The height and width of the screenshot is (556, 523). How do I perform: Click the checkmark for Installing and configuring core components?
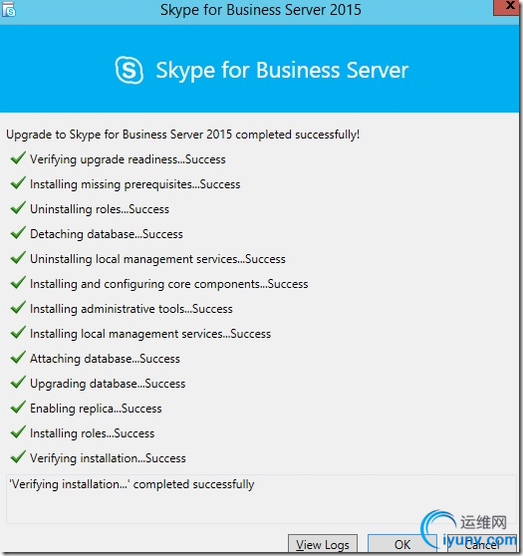click(18, 283)
